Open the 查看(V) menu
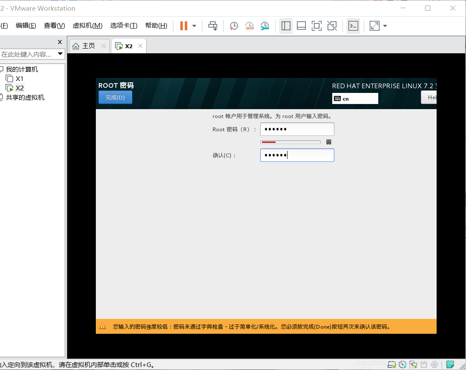This screenshot has height=370, width=466. [55, 26]
